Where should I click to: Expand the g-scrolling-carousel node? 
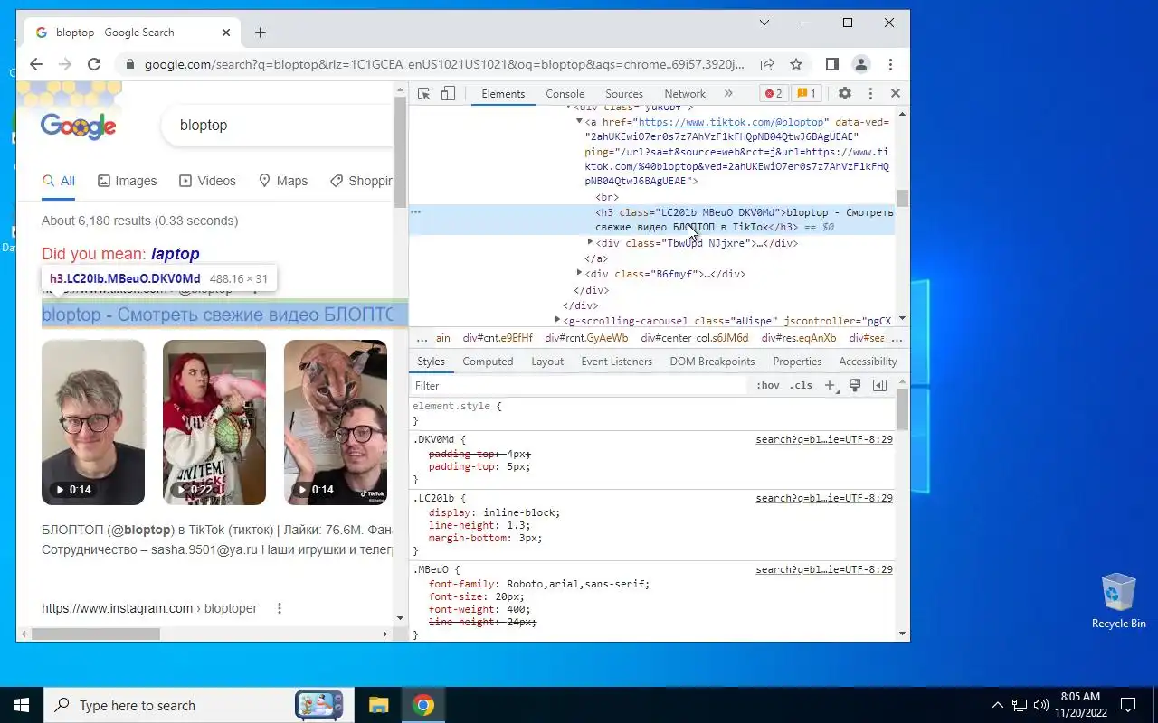[558, 320]
